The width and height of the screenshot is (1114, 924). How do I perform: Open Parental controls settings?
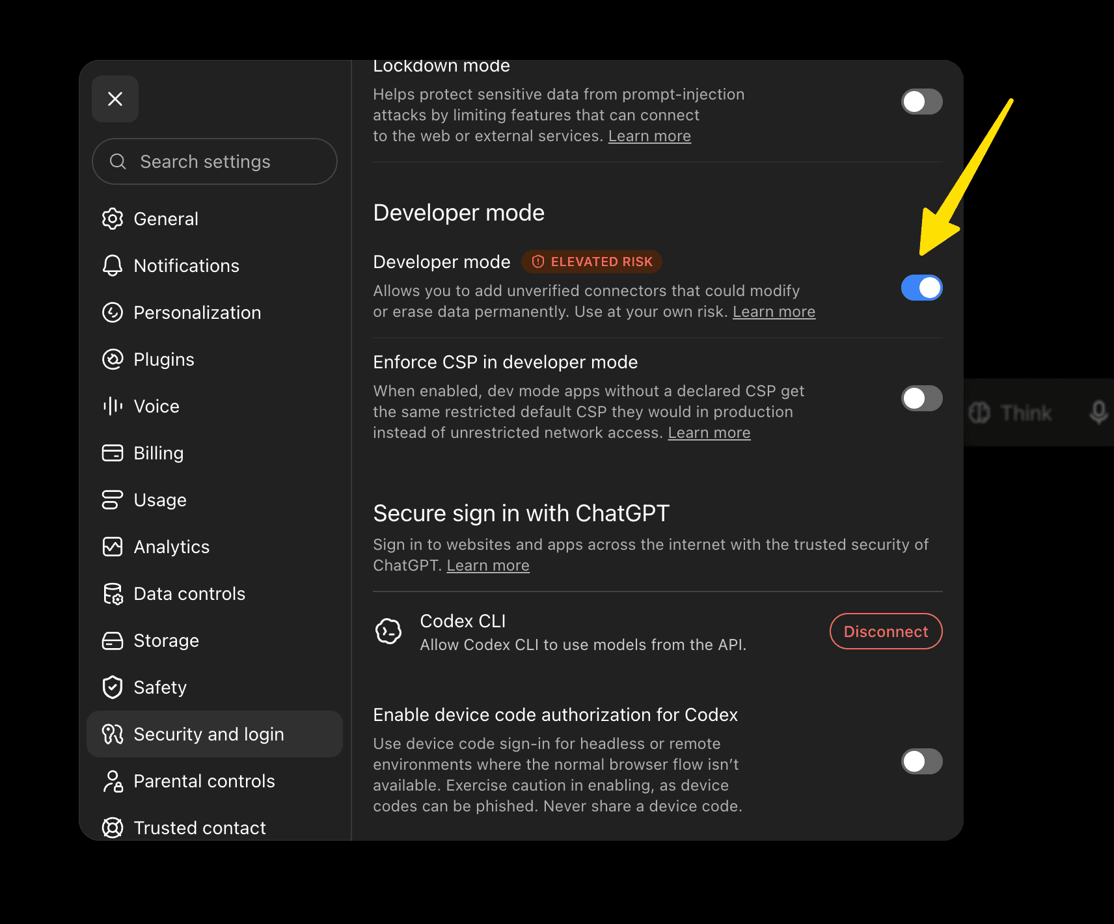point(215,781)
